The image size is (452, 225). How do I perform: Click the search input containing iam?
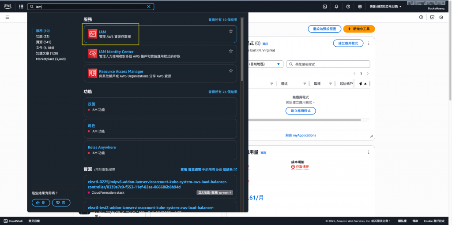[x=90, y=7]
